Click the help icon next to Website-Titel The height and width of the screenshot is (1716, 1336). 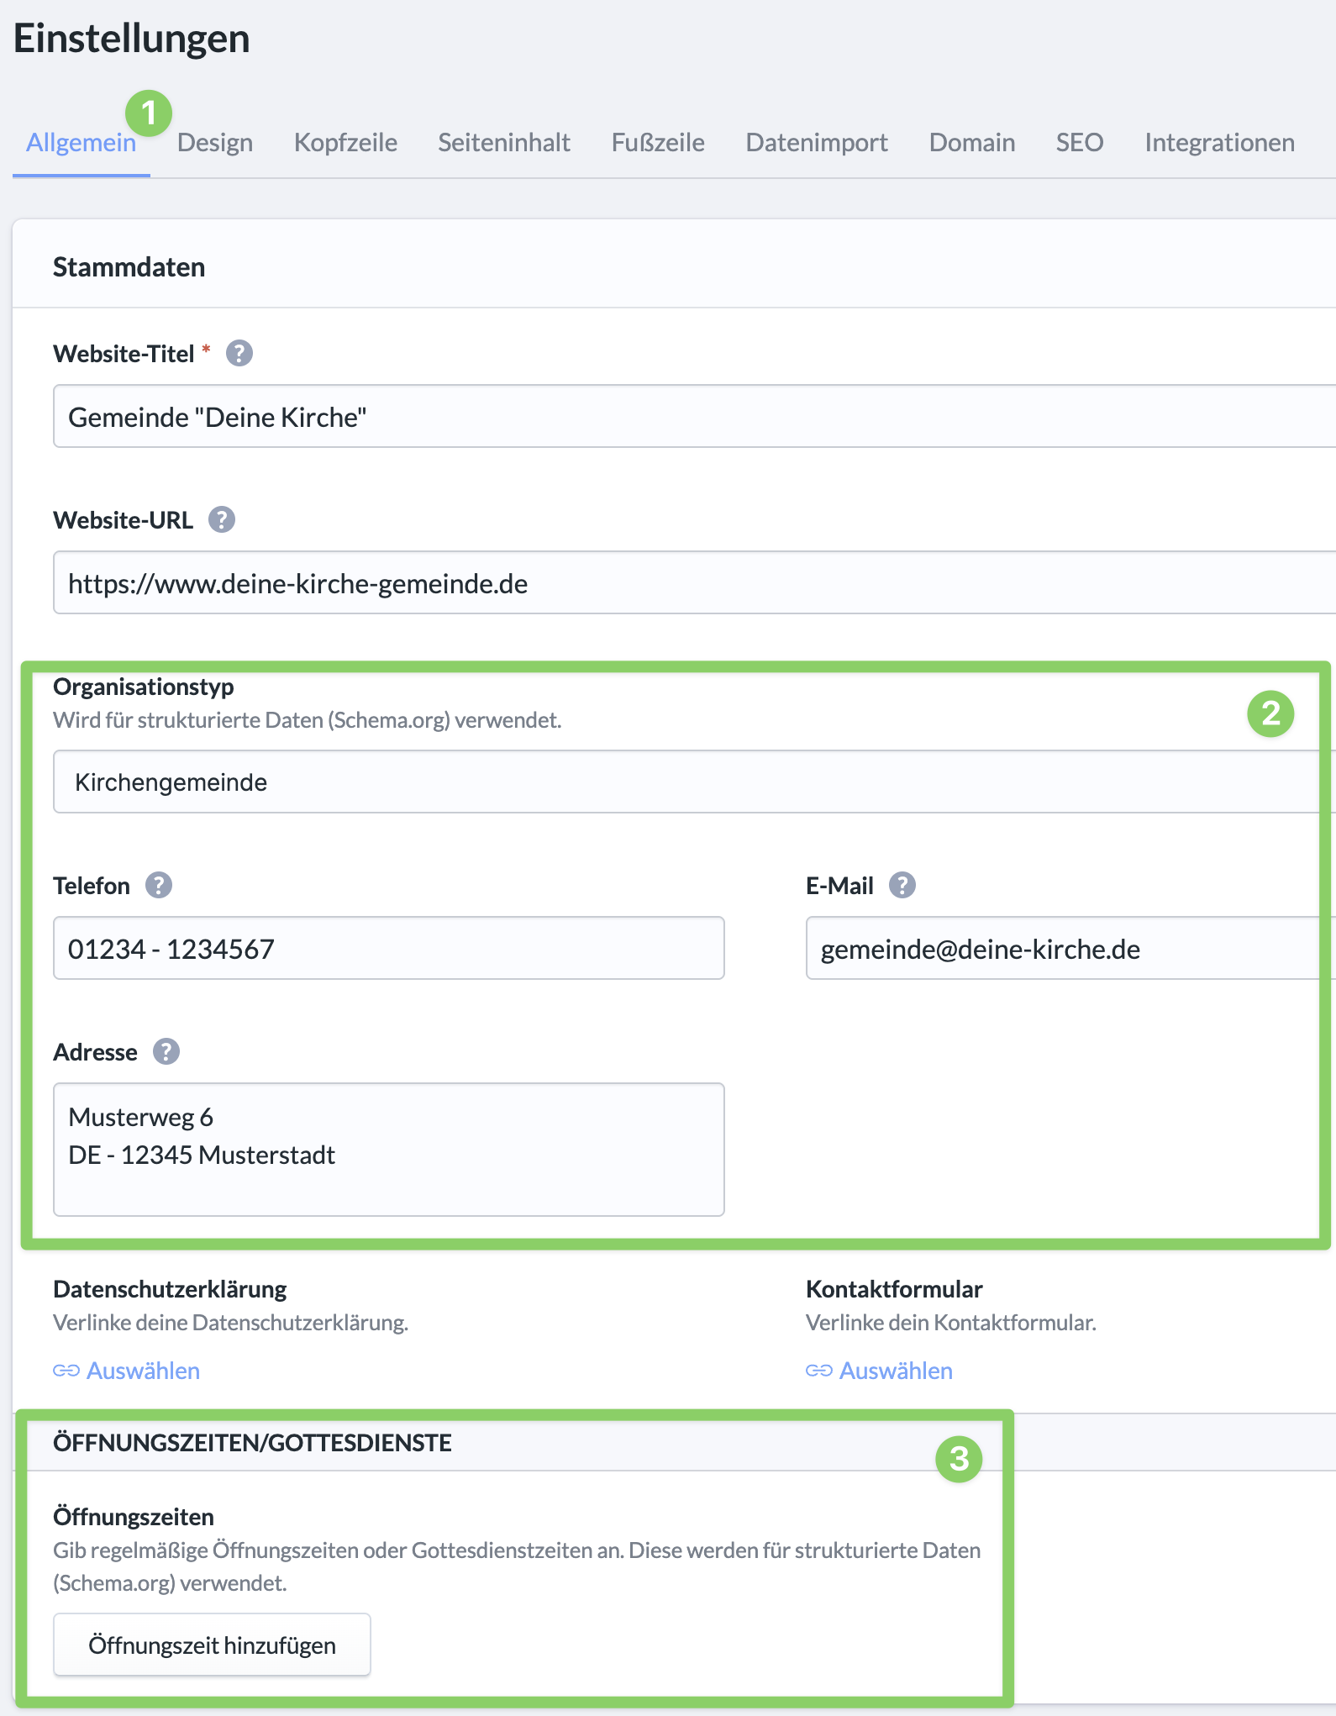tap(239, 354)
